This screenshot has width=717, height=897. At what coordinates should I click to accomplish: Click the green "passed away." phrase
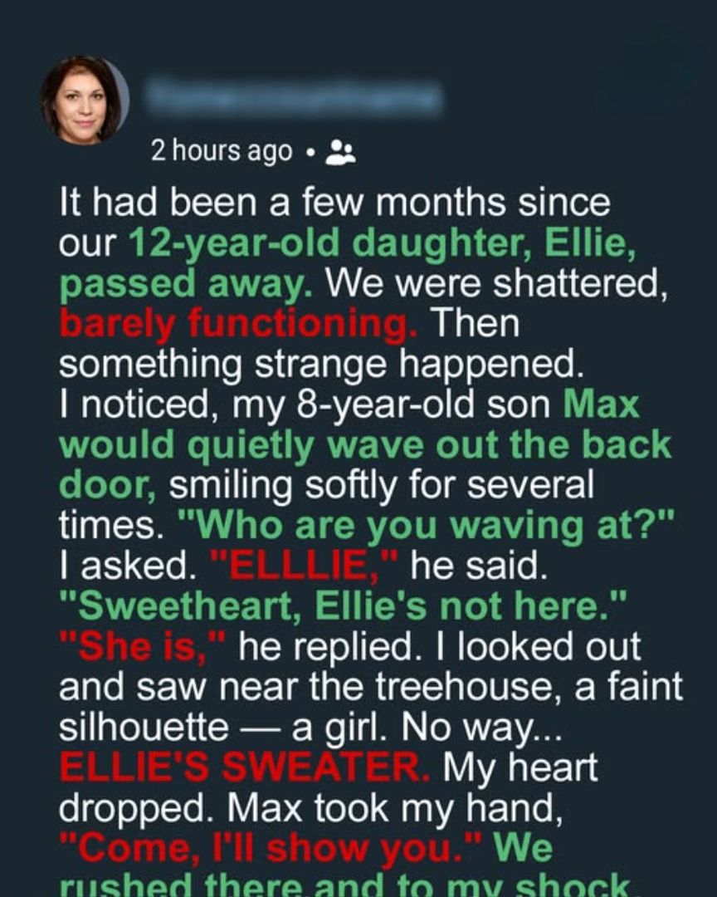186,283
